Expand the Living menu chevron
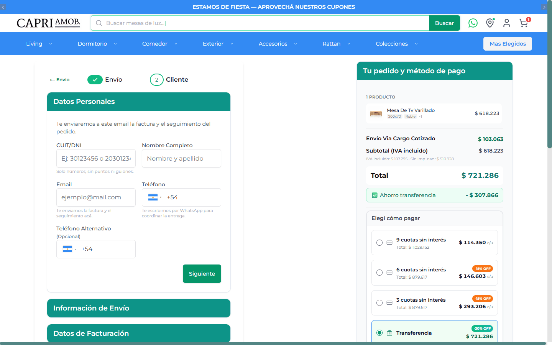The height and width of the screenshot is (345, 552). (51, 44)
